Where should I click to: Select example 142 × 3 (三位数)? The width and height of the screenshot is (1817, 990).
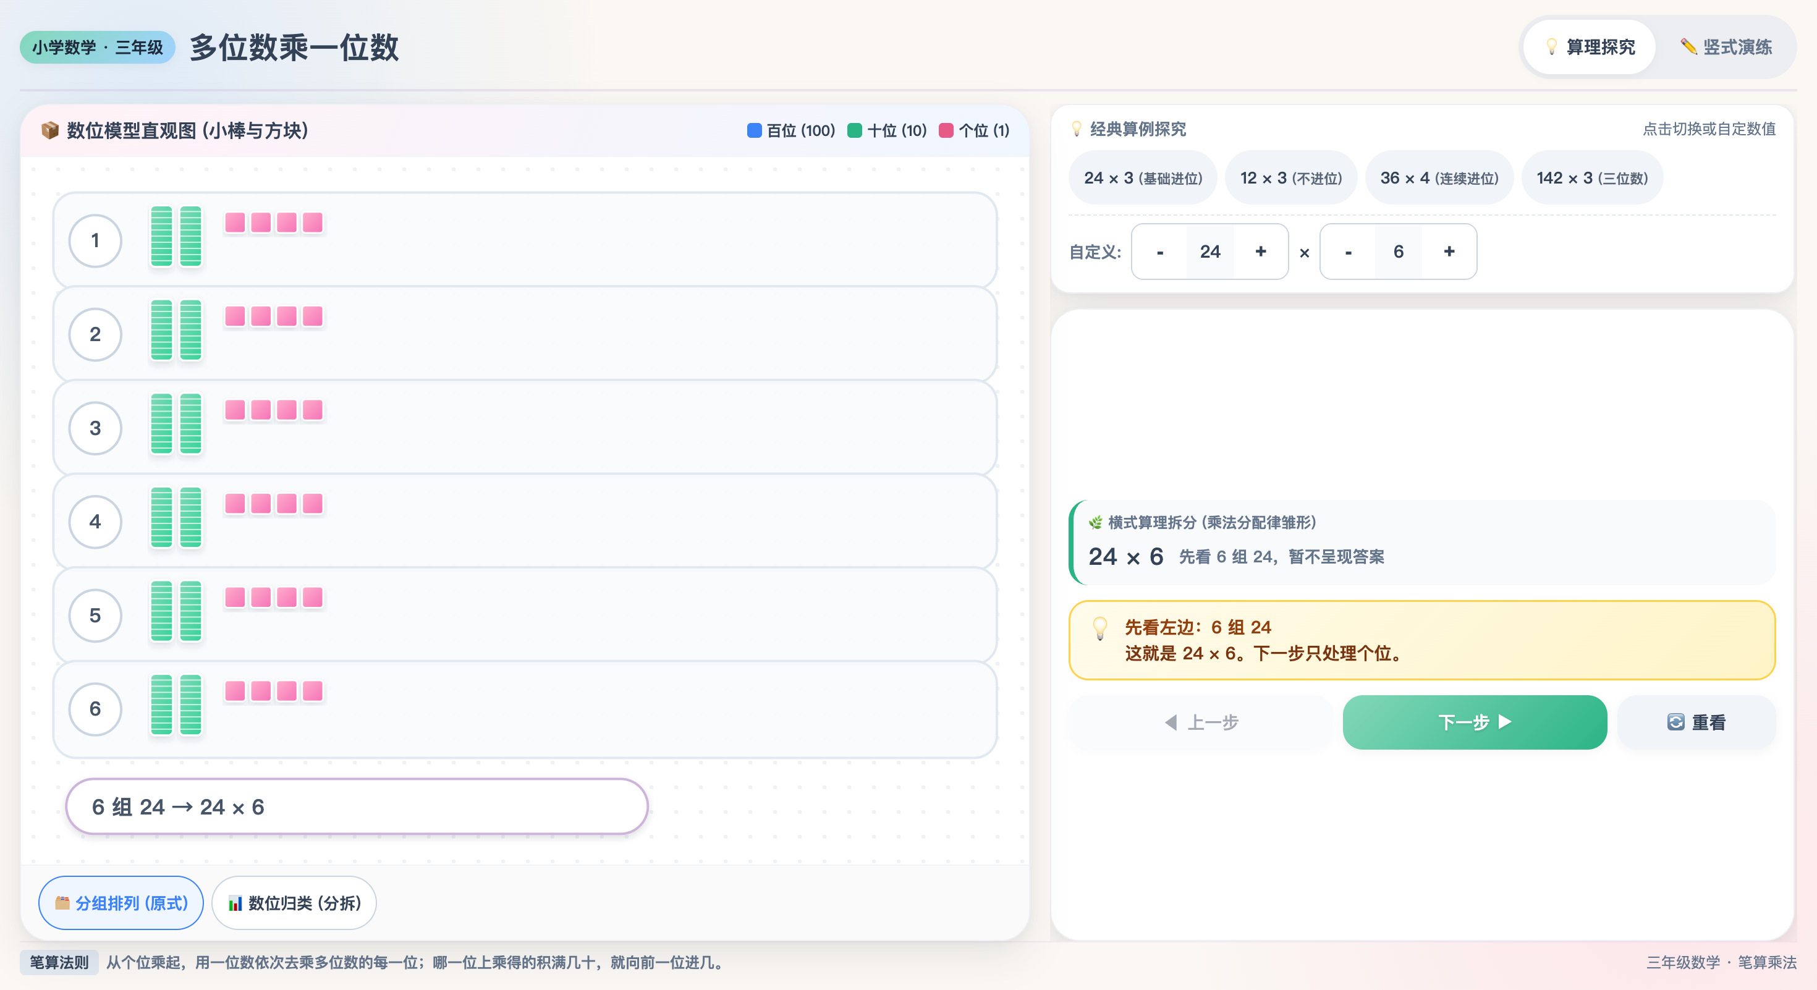coord(1592,178)
